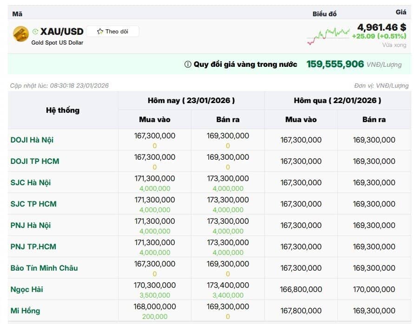Click Mi Hồng today's buy price 168,000,000
This screenshot has height=324, width=414.
tap(155, 307)
